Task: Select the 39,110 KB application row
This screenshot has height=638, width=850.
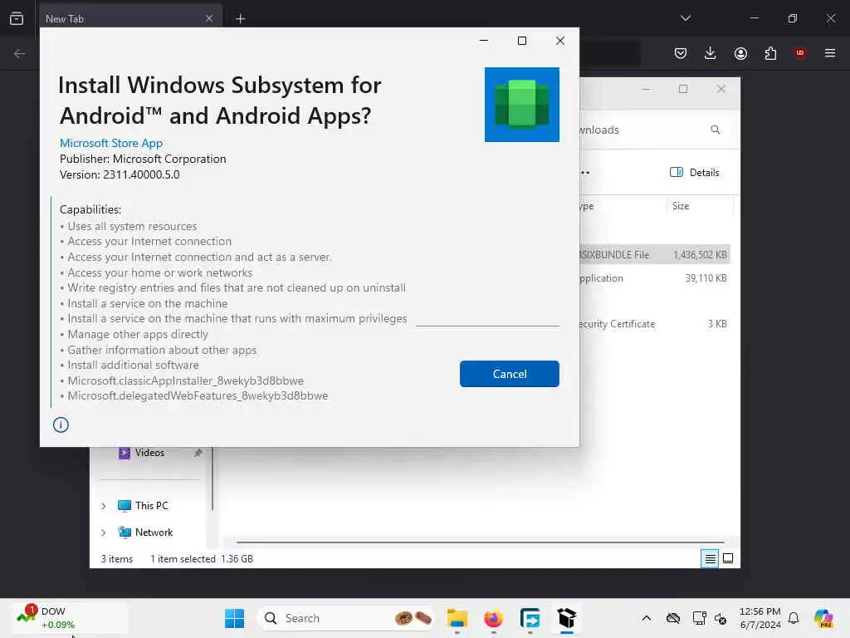Action: [655, 278]
